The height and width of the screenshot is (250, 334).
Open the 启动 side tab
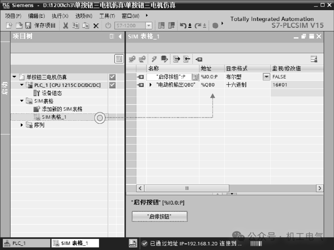pyautogui.click(x=5, y=88)
